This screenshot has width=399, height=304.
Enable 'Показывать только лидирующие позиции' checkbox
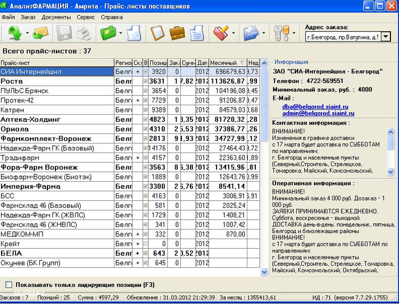point(9,285)
